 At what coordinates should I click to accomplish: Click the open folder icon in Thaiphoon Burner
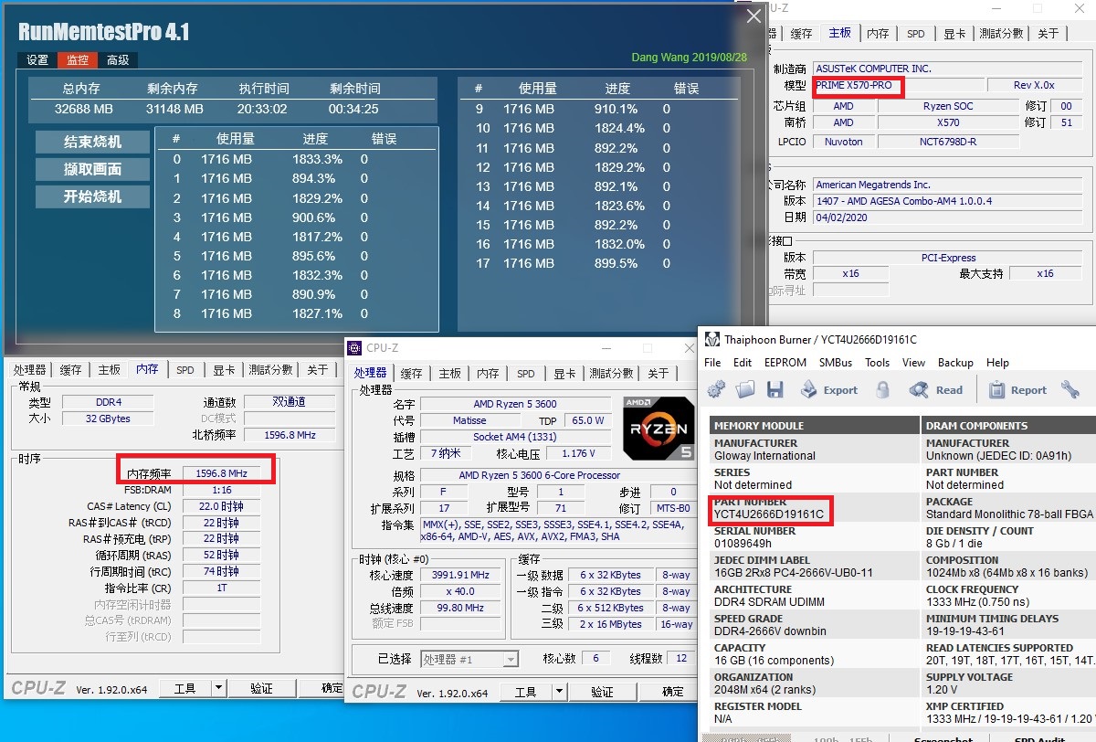(x=746, y=390)
